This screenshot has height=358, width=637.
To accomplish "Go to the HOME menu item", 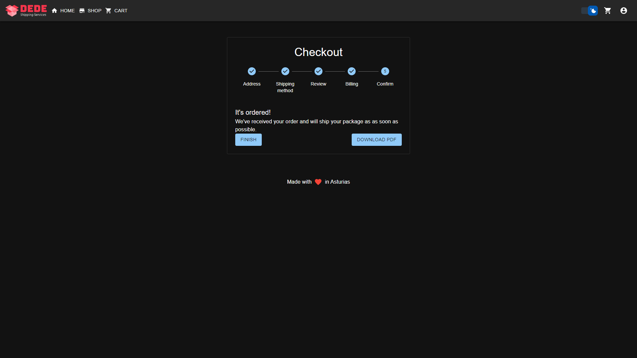I will [67, 11].
